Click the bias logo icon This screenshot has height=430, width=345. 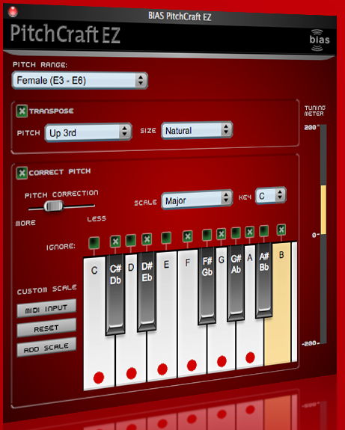(320, 40)
